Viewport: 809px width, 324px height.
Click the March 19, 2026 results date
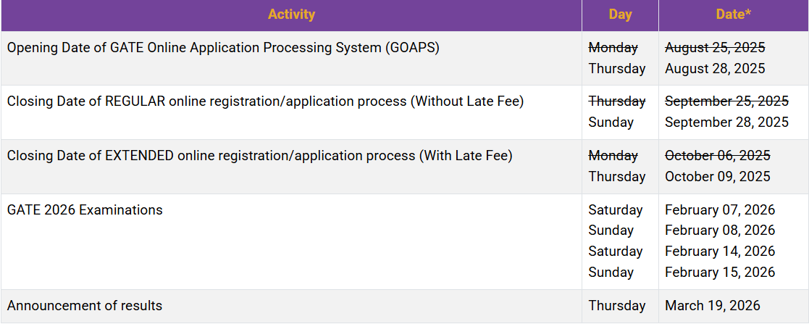[x=713, y=305]
